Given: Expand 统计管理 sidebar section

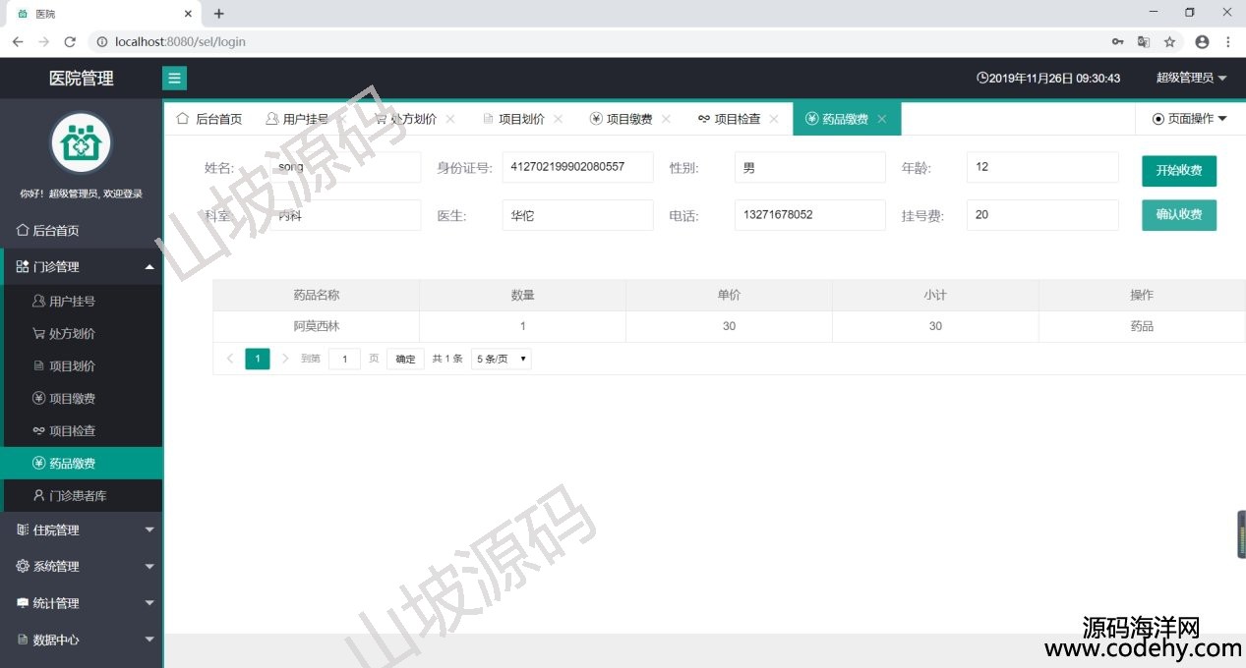Looking at the screenshot, I should pos(82,603).
